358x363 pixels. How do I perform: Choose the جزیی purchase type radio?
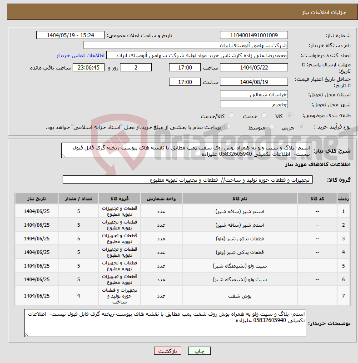tap(301, 127)
